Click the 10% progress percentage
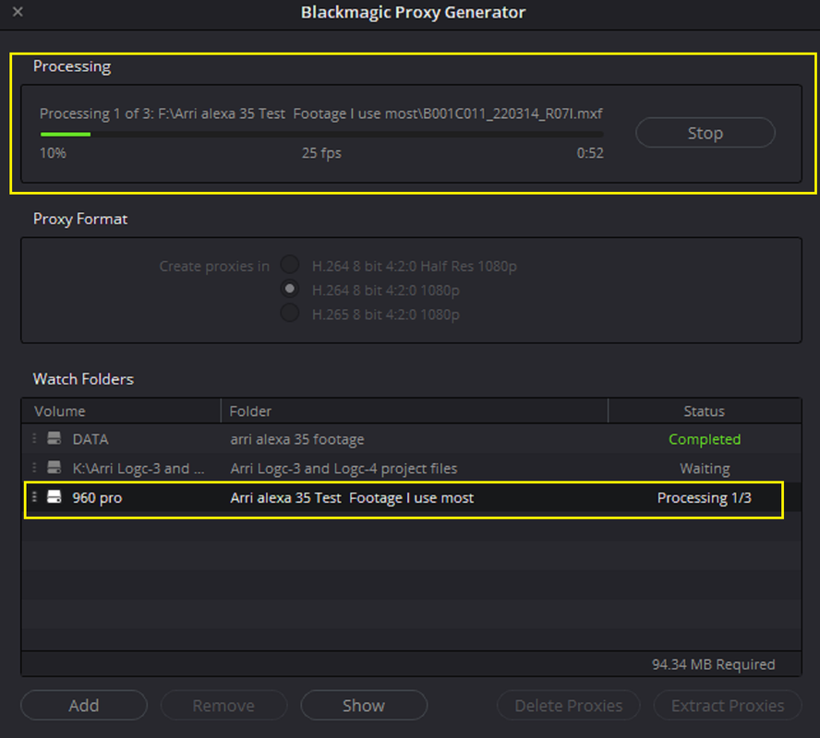 [53, 153]
